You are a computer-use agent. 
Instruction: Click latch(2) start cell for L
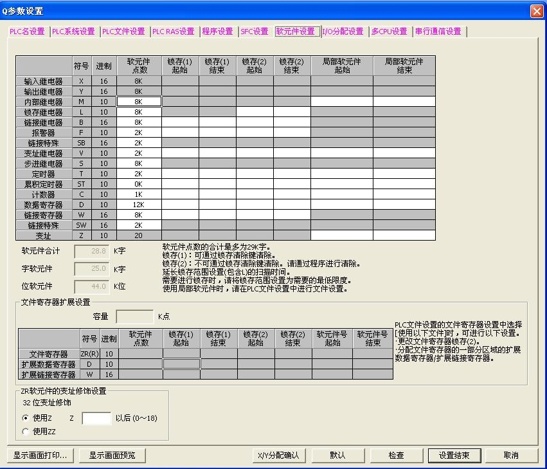coord(255,112)
